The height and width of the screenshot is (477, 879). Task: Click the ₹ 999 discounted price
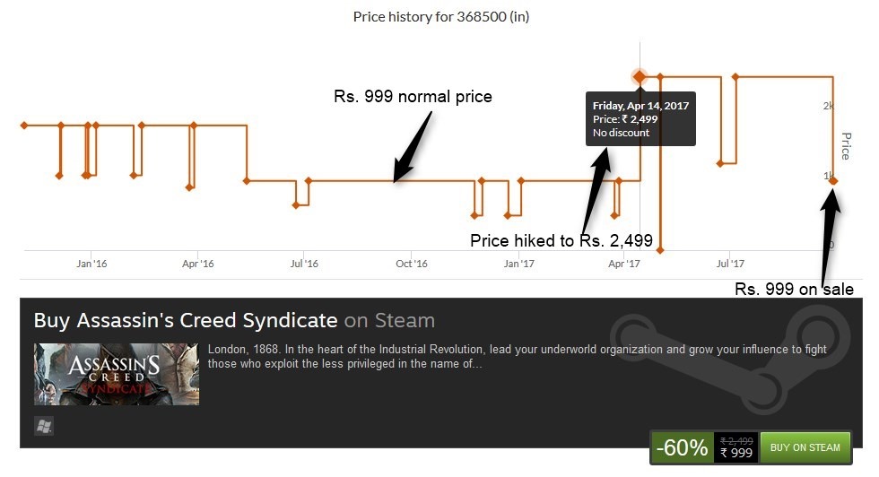(x=736, y=453)
